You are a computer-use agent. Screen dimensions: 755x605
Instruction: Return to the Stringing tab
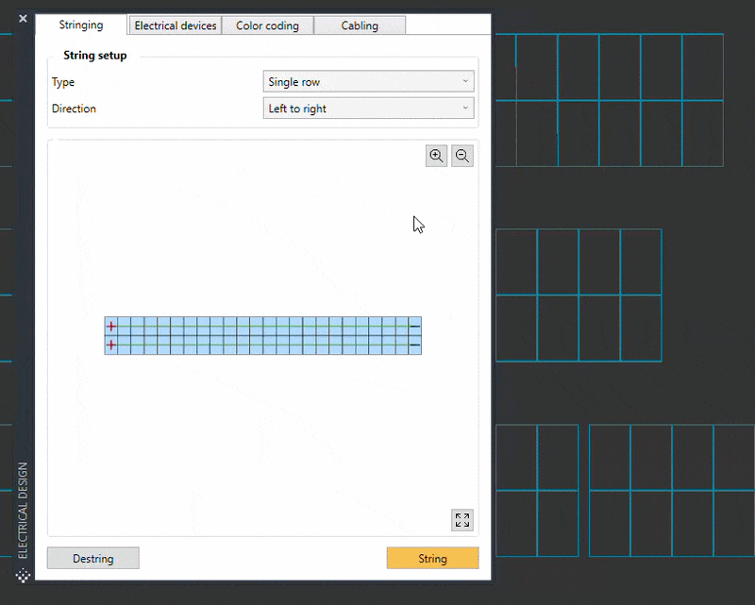pyautogui.click(x=81, y=25)
